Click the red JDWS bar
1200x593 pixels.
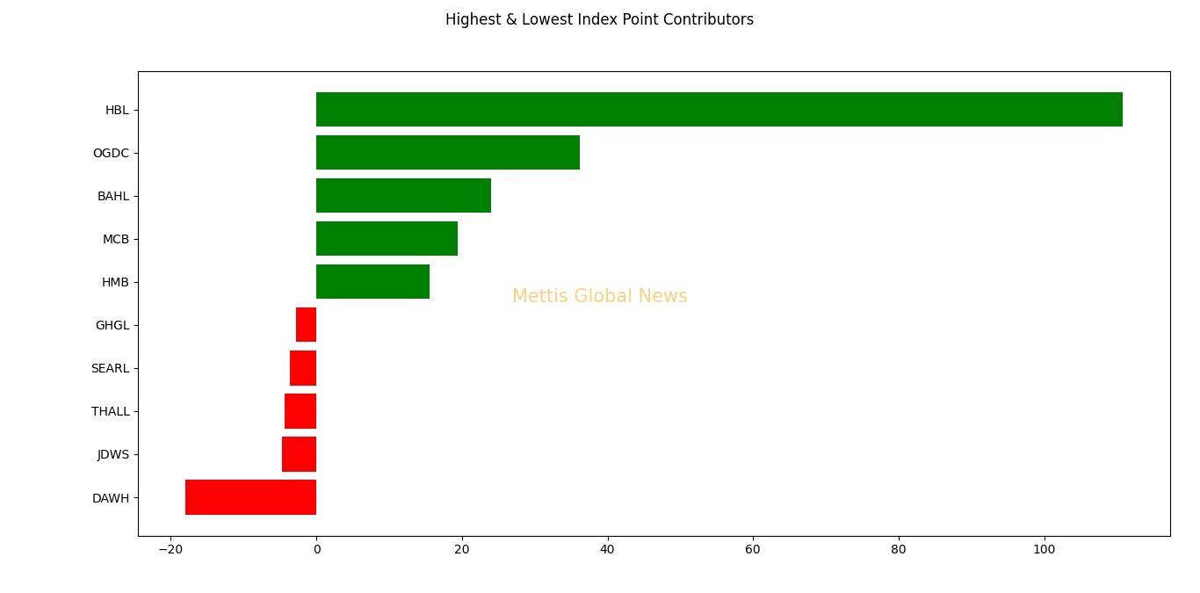[299, 454]
